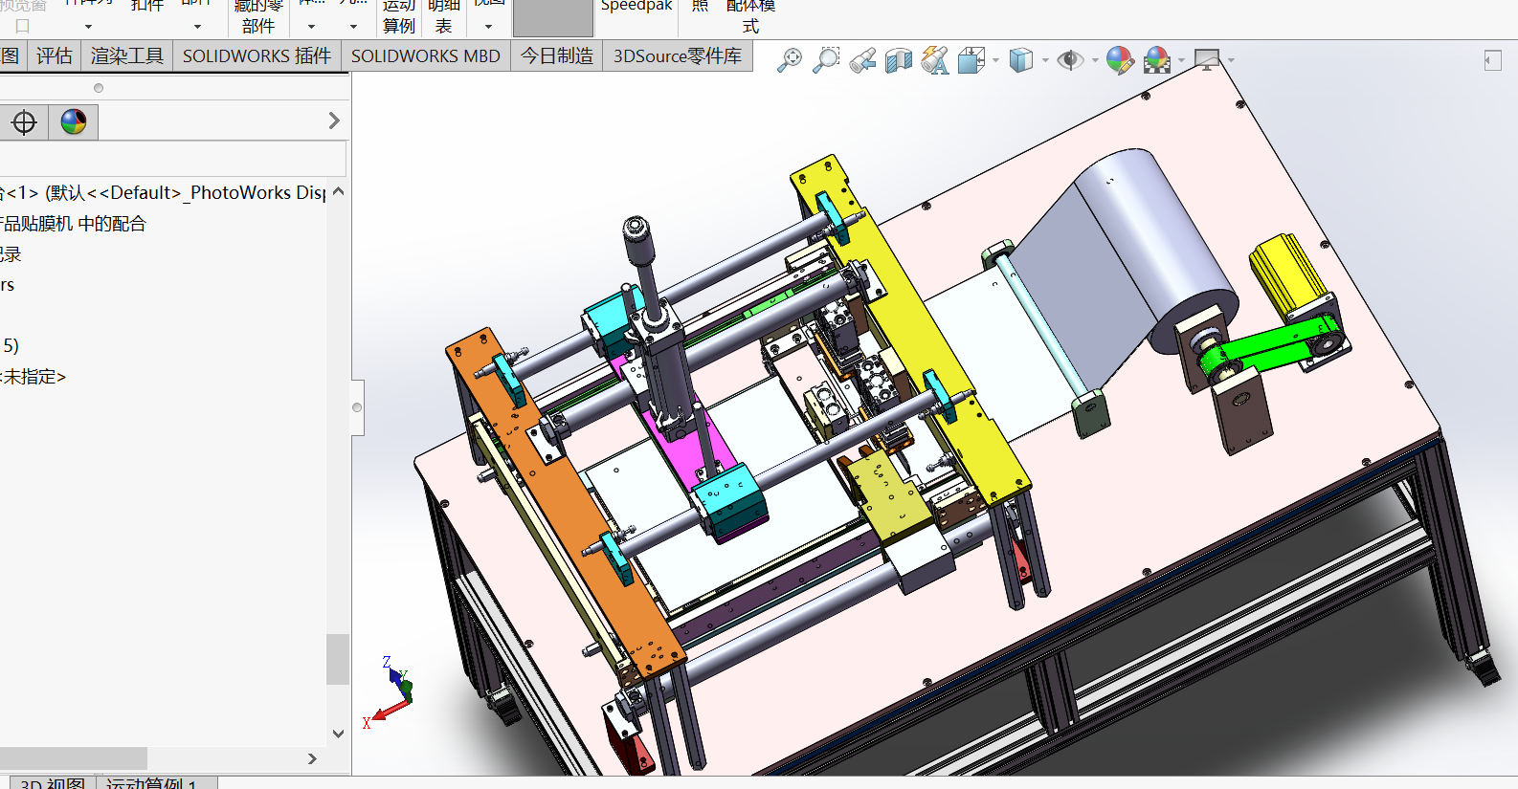Expand the View Settings dropdown arrow
1518x789 pixels.
pos(1231,60)
